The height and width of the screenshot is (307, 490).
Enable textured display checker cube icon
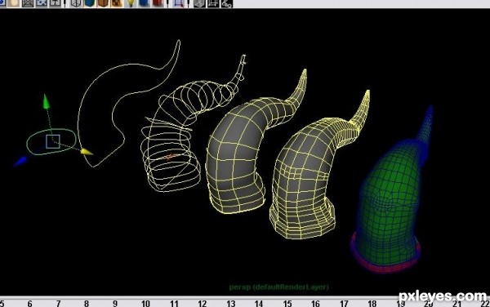click(117, 3)
